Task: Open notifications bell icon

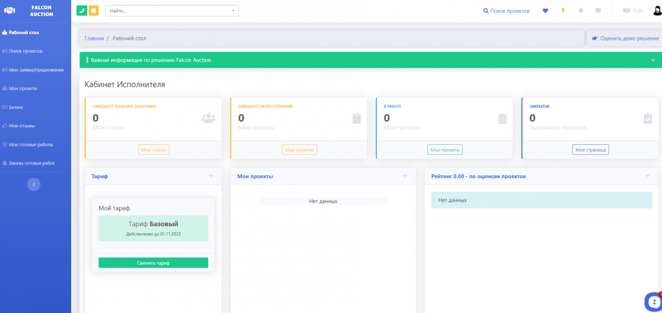Action: [x=581, y=11]
